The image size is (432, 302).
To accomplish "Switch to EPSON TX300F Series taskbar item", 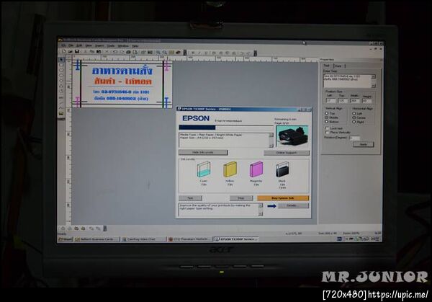I will click(x=236, y=239).
